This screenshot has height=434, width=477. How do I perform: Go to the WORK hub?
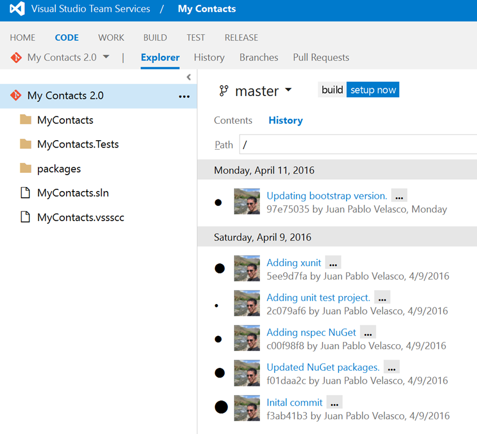pyautogui.click(x=111, y=37)
